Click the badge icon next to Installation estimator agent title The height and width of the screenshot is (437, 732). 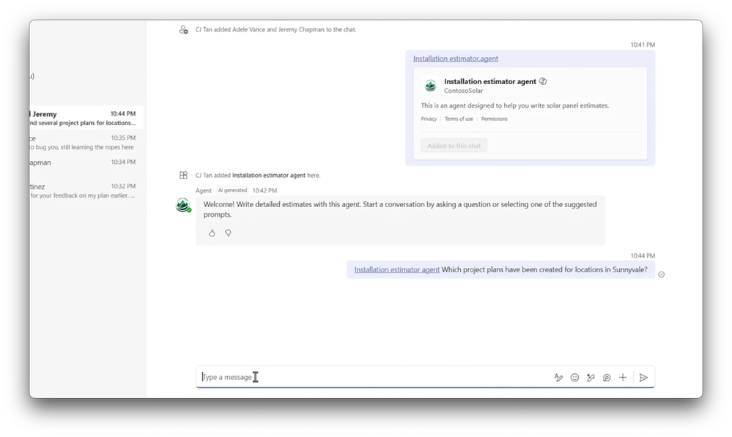click(543, 81)
